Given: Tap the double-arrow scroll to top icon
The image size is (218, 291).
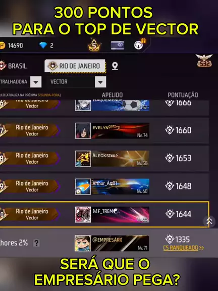Looking at the screenshot, I should pos(209,221).
